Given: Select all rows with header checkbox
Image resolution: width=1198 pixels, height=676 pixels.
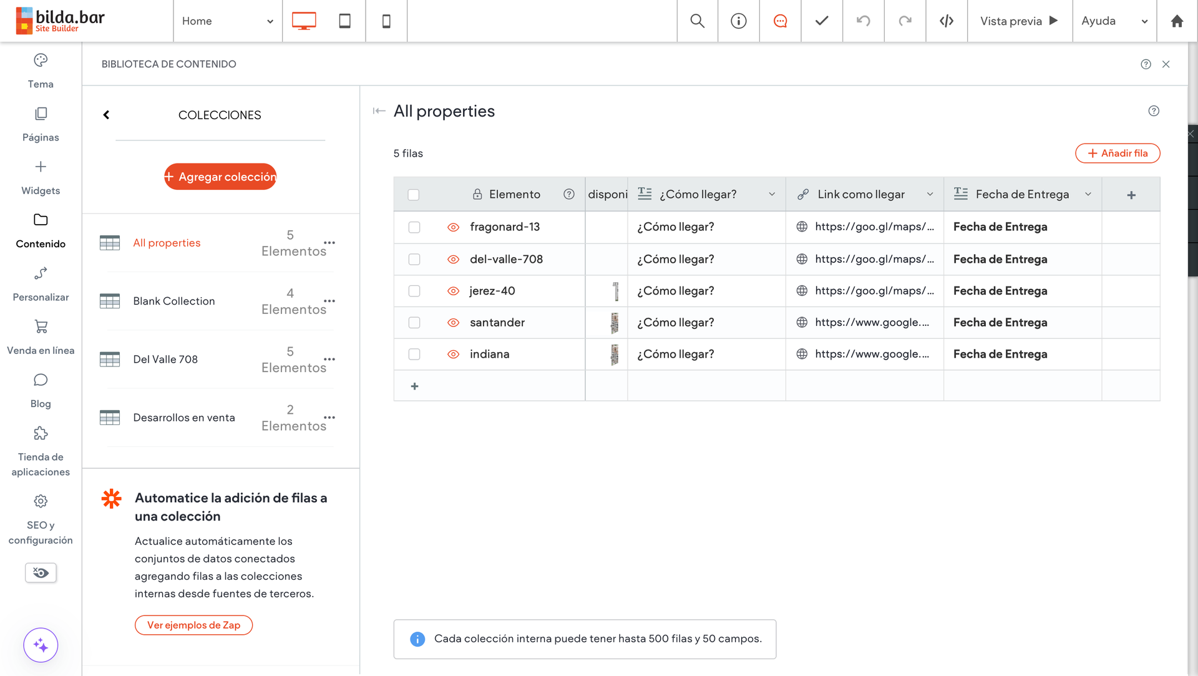Looking at the screenshot, I should [x=414, y=195].
